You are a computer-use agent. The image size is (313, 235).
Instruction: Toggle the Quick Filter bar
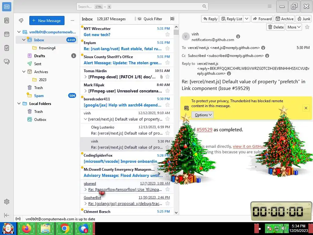[x=150, y=19]
